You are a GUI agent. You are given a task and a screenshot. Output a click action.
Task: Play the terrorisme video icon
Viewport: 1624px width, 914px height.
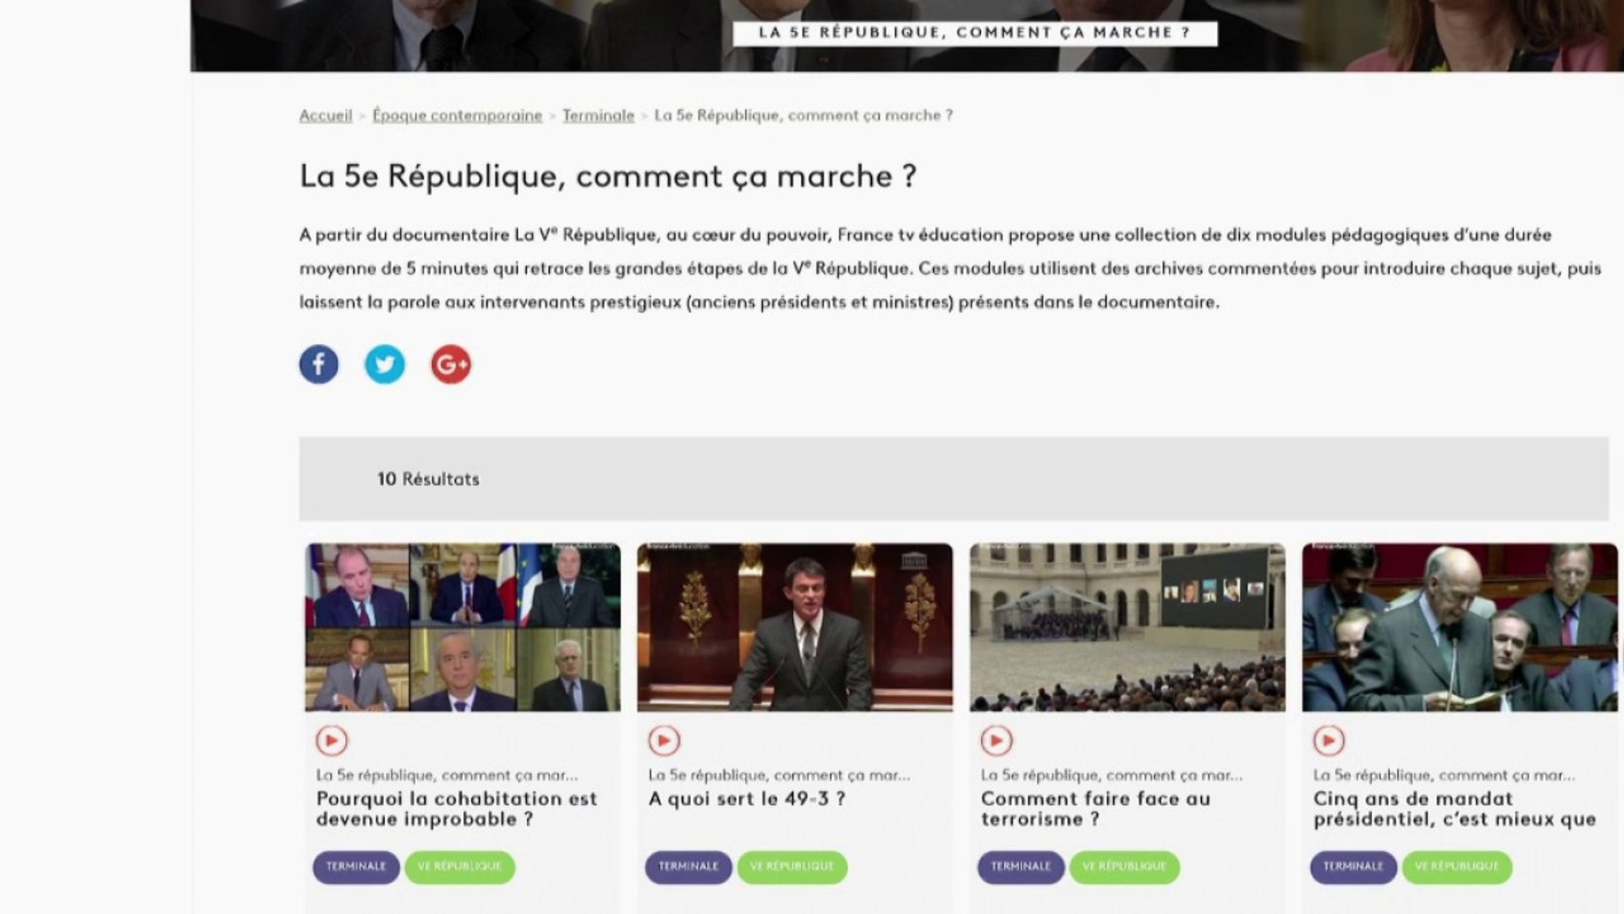[x=996, y=741]
